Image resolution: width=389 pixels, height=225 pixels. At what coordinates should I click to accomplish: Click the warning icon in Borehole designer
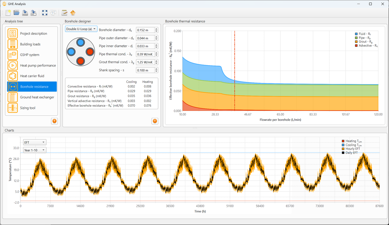point(155,121)
